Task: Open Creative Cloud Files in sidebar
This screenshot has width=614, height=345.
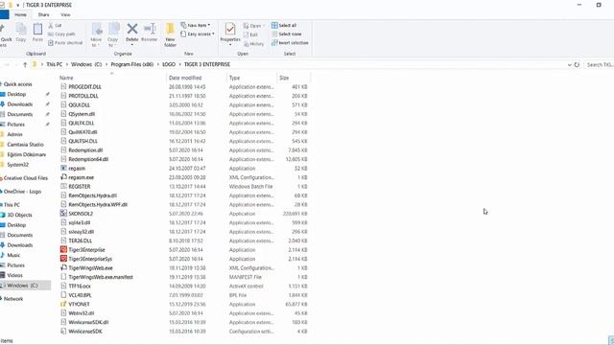Action: (x=26, y=178)
